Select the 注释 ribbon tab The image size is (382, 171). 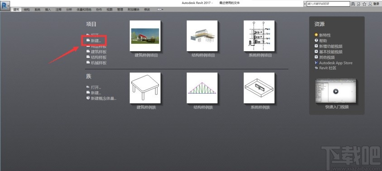[58, 9]
